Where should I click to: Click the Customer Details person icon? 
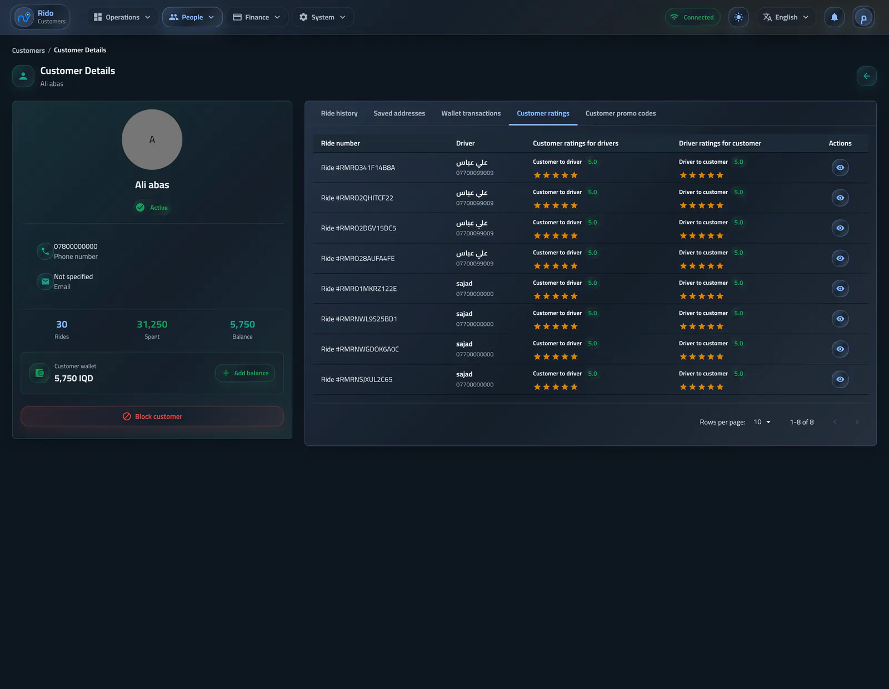[23, 76]
